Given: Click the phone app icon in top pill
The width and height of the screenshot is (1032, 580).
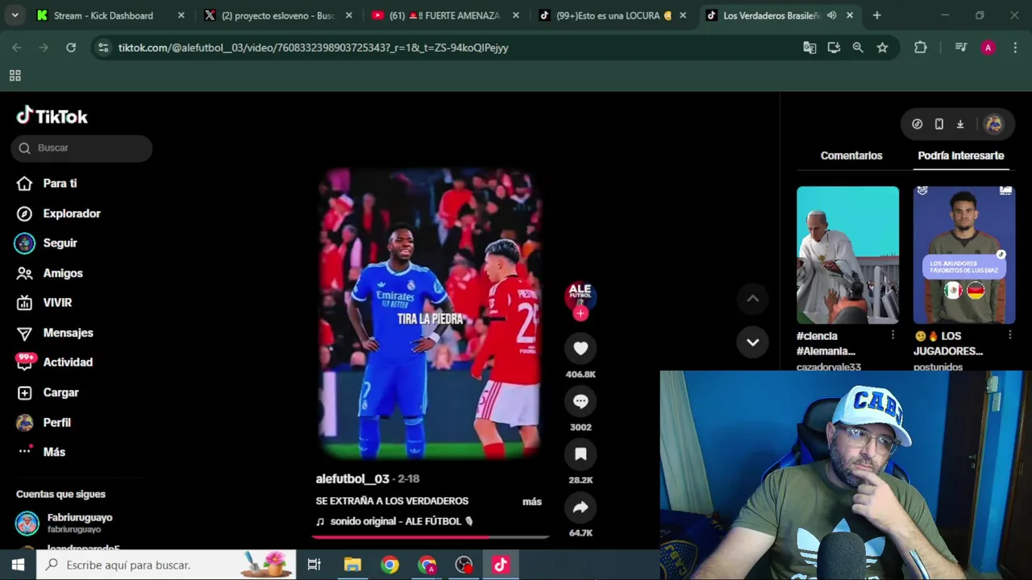Looking at the screenshot, I should (x=938, y=124).
